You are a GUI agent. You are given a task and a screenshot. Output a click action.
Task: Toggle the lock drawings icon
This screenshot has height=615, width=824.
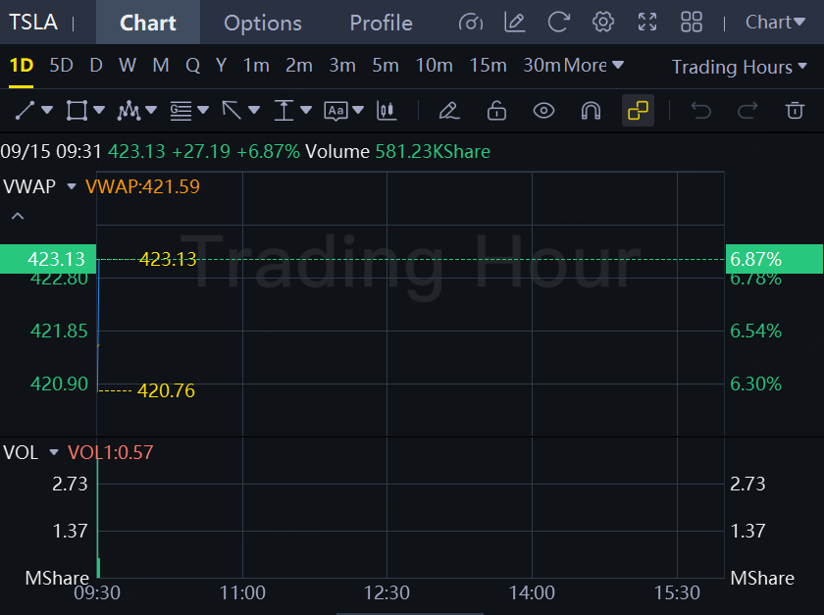click(x=496, y=111)
